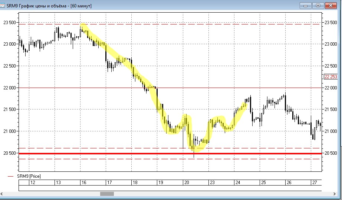The image size is (342, 200).
Task: Click the red SRM9 legend line swatch
Action: pyautogui.click(x=10, y=176)
